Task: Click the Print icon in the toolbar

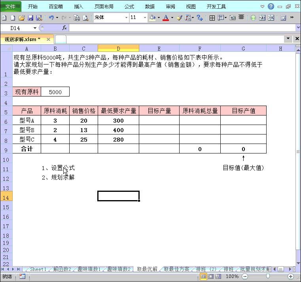Action: point(77,18)
